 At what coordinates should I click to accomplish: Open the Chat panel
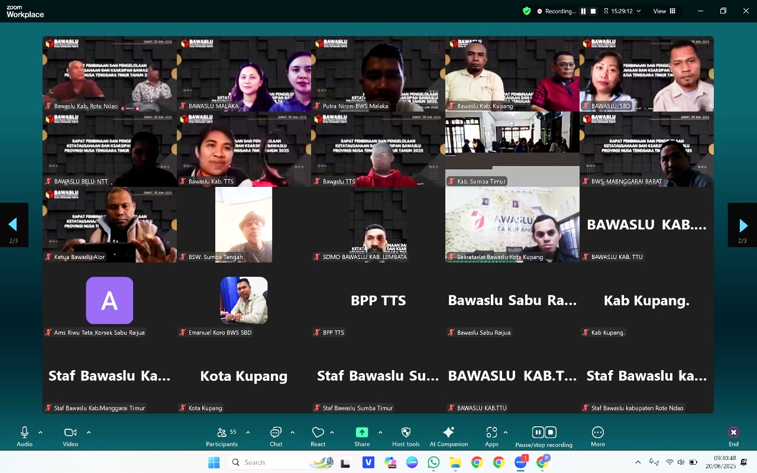tap(276, 437)
